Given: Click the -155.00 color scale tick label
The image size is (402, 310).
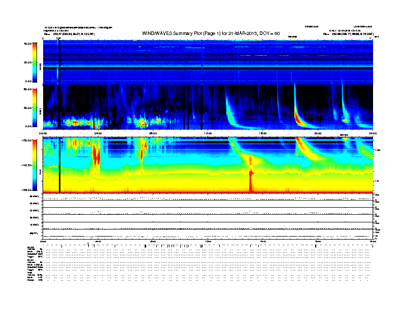Looking at the screenshot, I should [x=27, y=190].
